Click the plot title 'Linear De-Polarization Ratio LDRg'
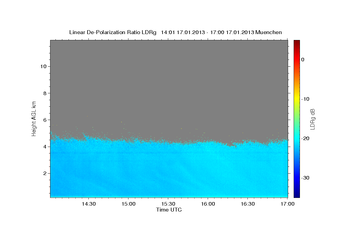This screenshot has height=237, width=356. click(113, 32)
